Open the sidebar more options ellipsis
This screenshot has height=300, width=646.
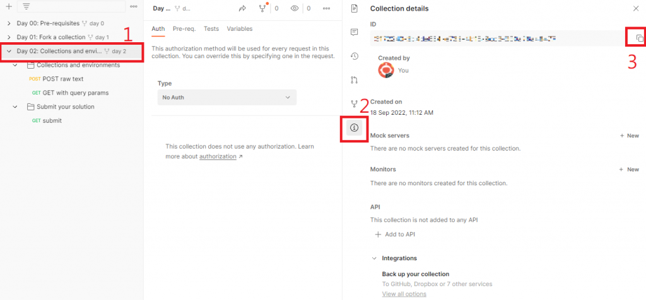134,6
